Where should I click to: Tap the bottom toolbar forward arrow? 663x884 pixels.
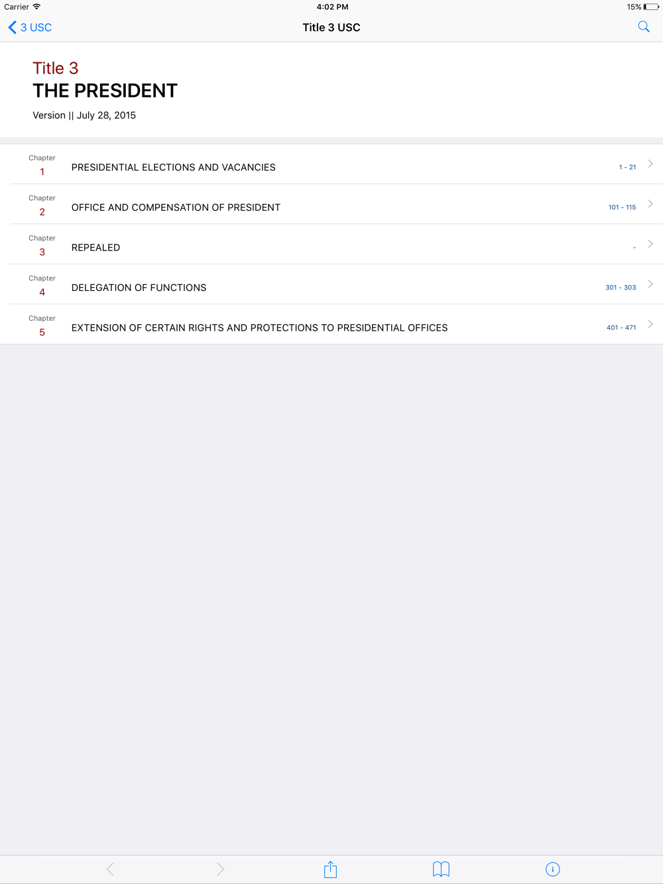tap(220, 869)
